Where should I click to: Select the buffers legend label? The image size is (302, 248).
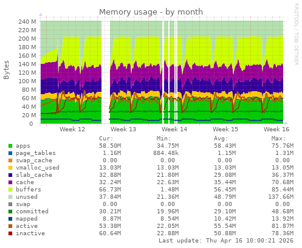[x=29, y=190]
